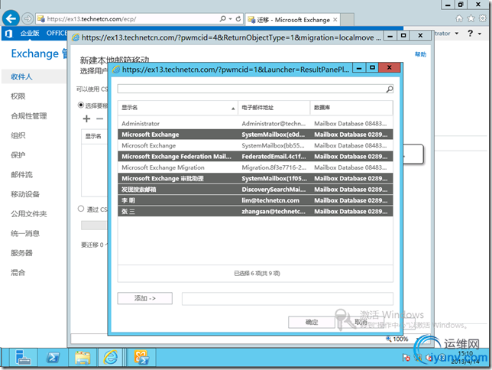Select the 通过 CSV radio option

click(81, 209)
